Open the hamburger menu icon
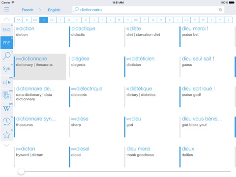 point(6,10)
